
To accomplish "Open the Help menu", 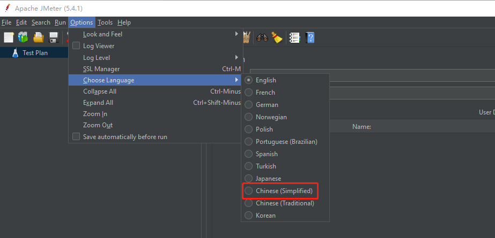I will (x=124, y=22).
